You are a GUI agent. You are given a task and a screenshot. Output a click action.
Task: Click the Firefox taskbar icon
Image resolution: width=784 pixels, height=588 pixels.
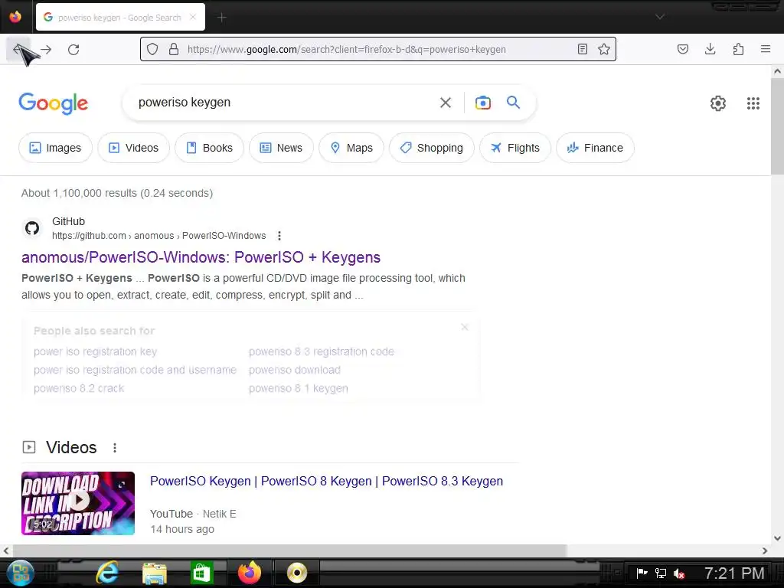[249, 573]
